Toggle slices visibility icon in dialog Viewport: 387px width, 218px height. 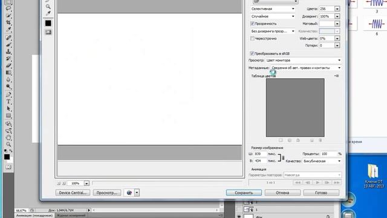[48, 32]
